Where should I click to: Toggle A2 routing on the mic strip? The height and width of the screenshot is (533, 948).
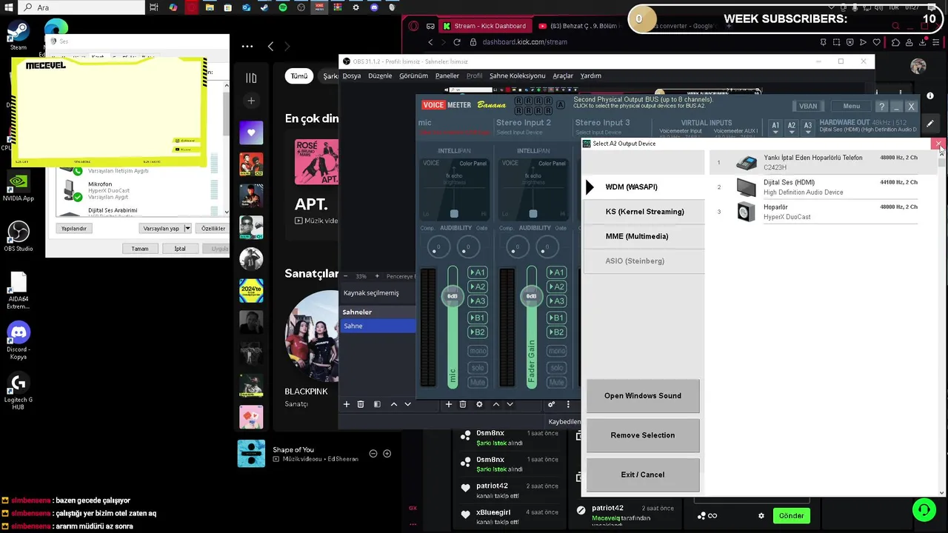pyautogui.click(x=478, y=286)
